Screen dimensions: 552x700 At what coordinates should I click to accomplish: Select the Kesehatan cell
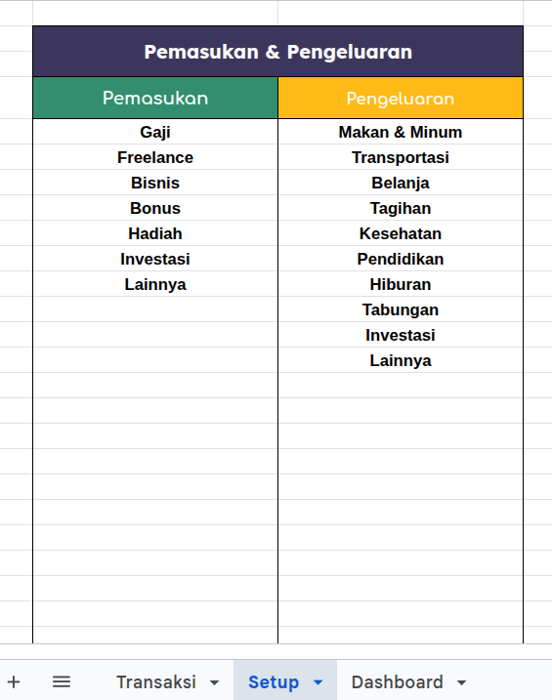[401, 233]
